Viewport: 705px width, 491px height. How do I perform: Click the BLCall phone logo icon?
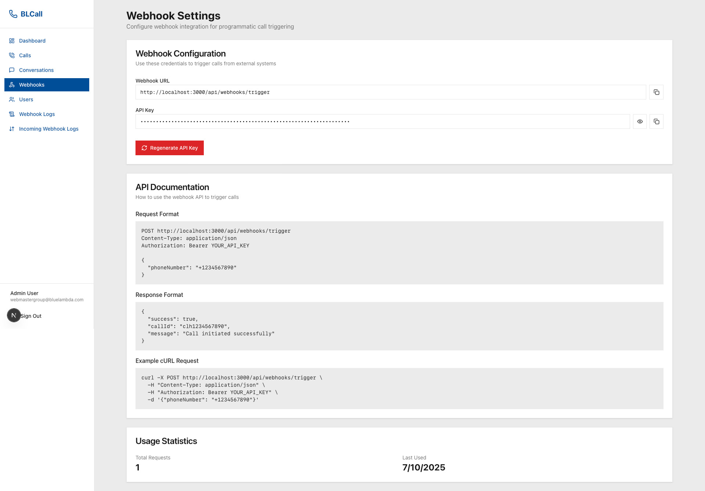click(13, 14)
